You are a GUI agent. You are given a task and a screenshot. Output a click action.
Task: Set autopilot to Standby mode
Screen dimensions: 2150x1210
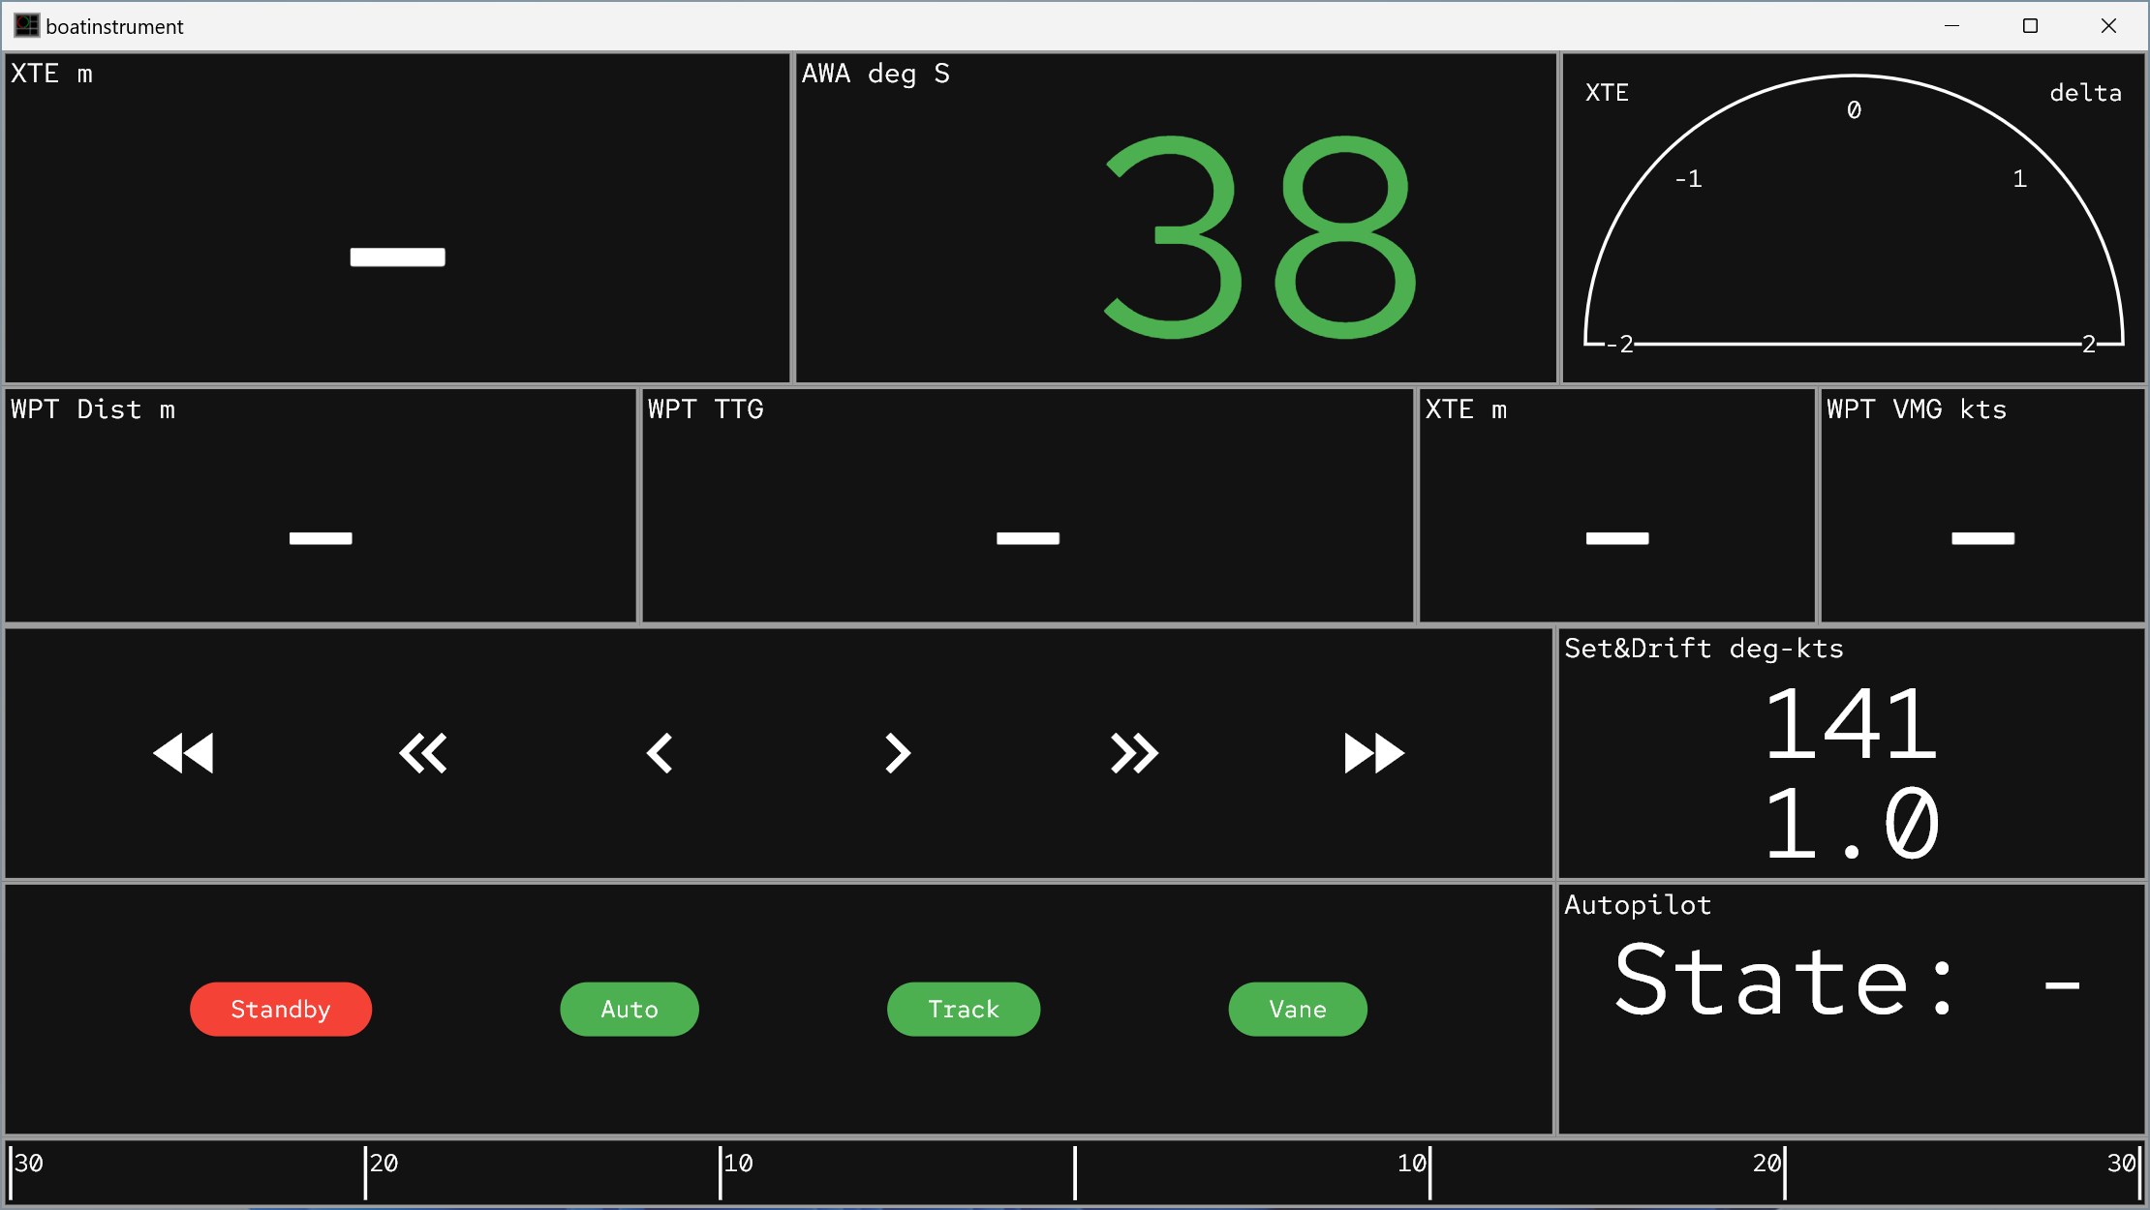tap(281, 1009)
